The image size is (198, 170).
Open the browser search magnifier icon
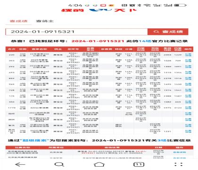click(59, 164)
